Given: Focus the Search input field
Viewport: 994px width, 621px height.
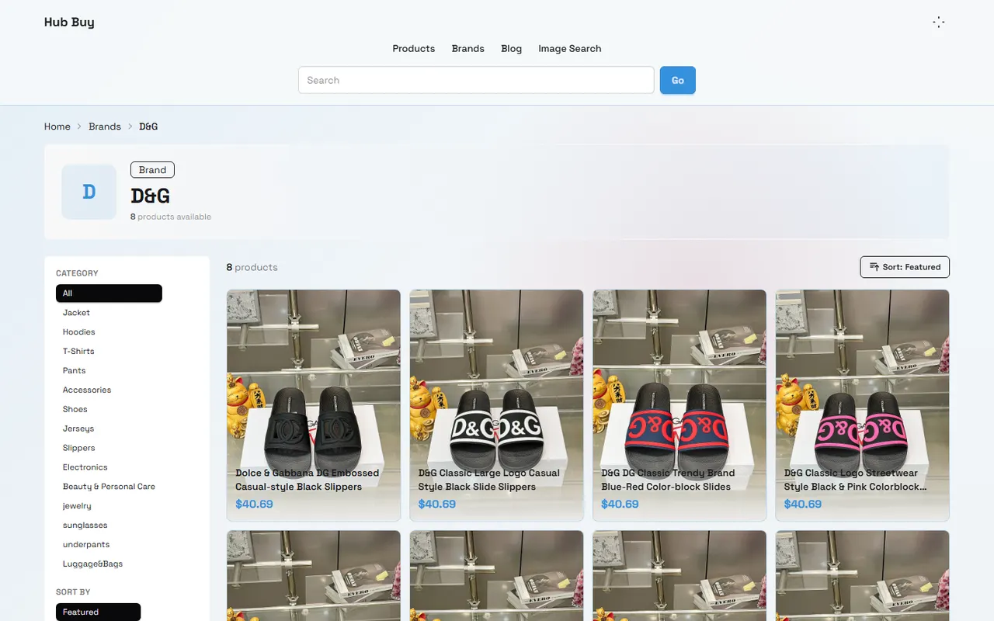Looking at the screenshot, I should (x=476, y=80).
